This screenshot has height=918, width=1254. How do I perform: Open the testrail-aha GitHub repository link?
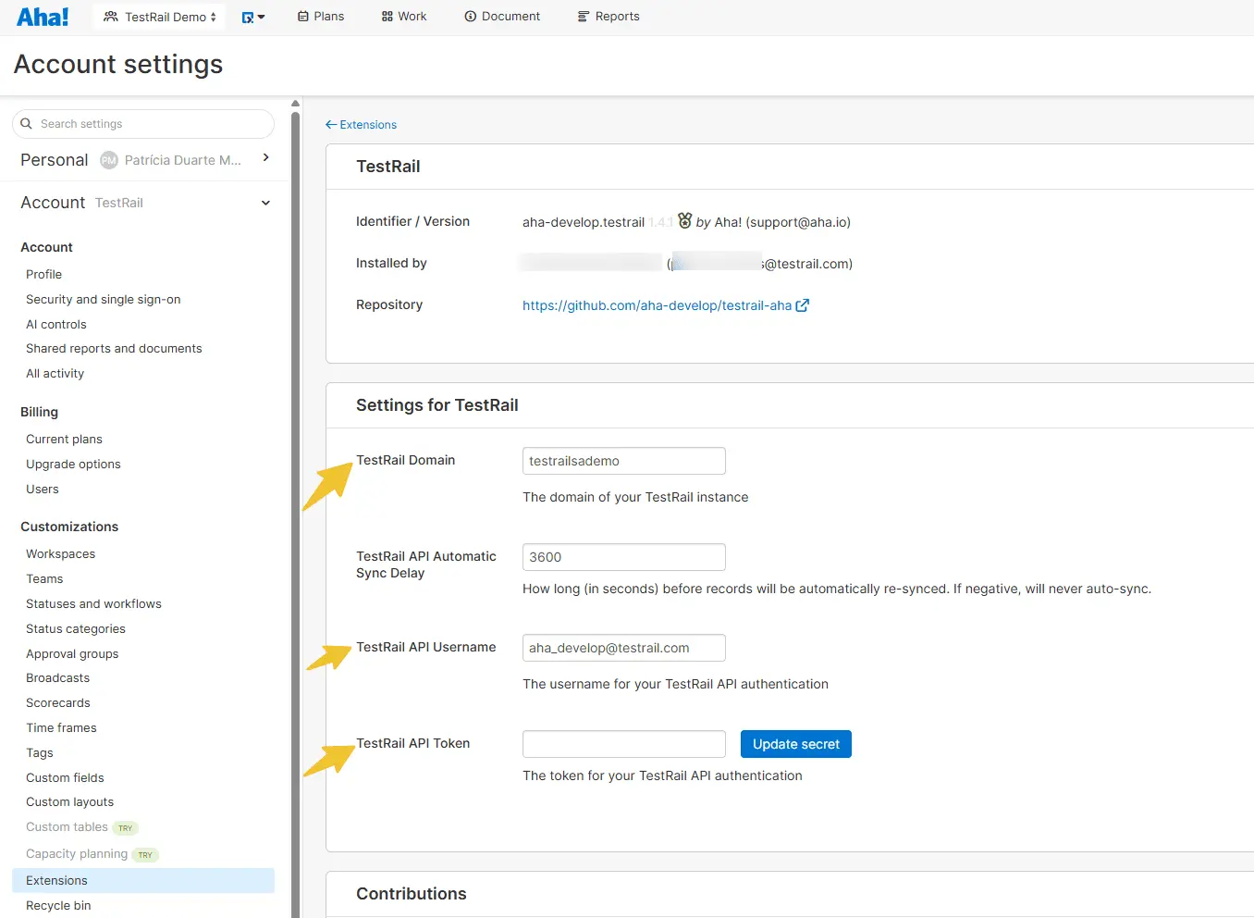(657, 305)
